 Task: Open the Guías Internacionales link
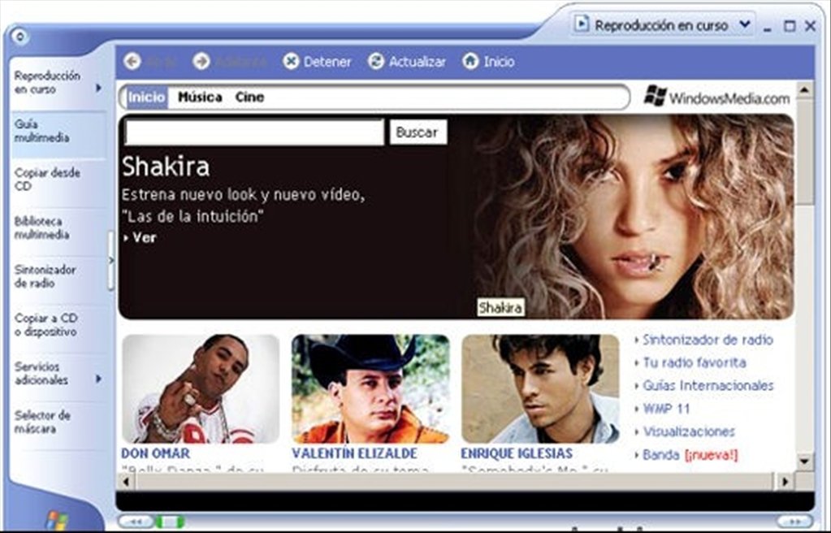708,386
